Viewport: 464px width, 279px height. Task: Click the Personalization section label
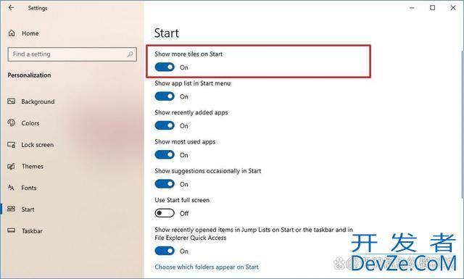29,75
